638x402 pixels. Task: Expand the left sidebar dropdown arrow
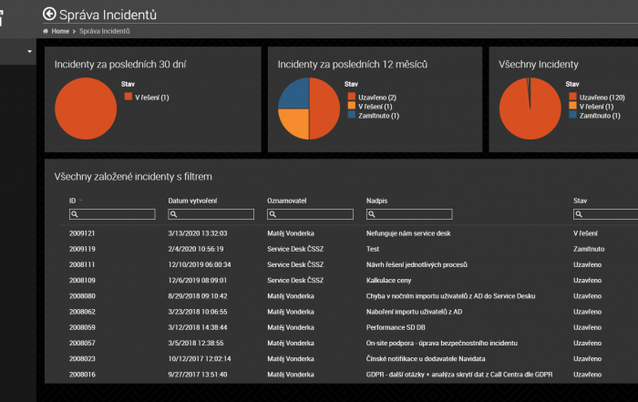29,51
